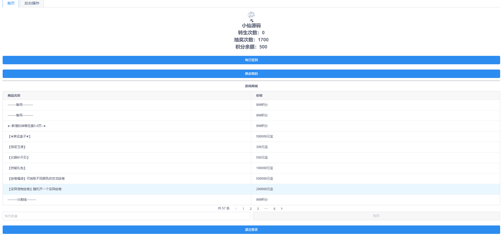Screen dimensions: 502x236
Task: Click the 100000元宝 price cell
Action: coord(375,168)
